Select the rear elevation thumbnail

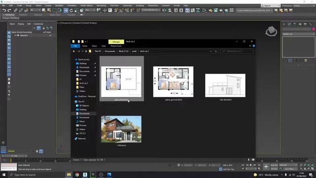tap(225, 86)
